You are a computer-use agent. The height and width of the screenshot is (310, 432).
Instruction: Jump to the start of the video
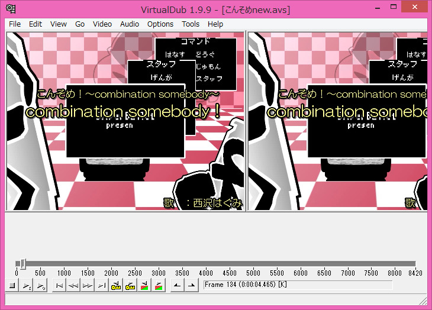pyautogui.click(x=59, y=285)
